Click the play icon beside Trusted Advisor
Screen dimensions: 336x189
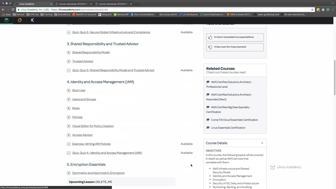click(x=69, y=61)
